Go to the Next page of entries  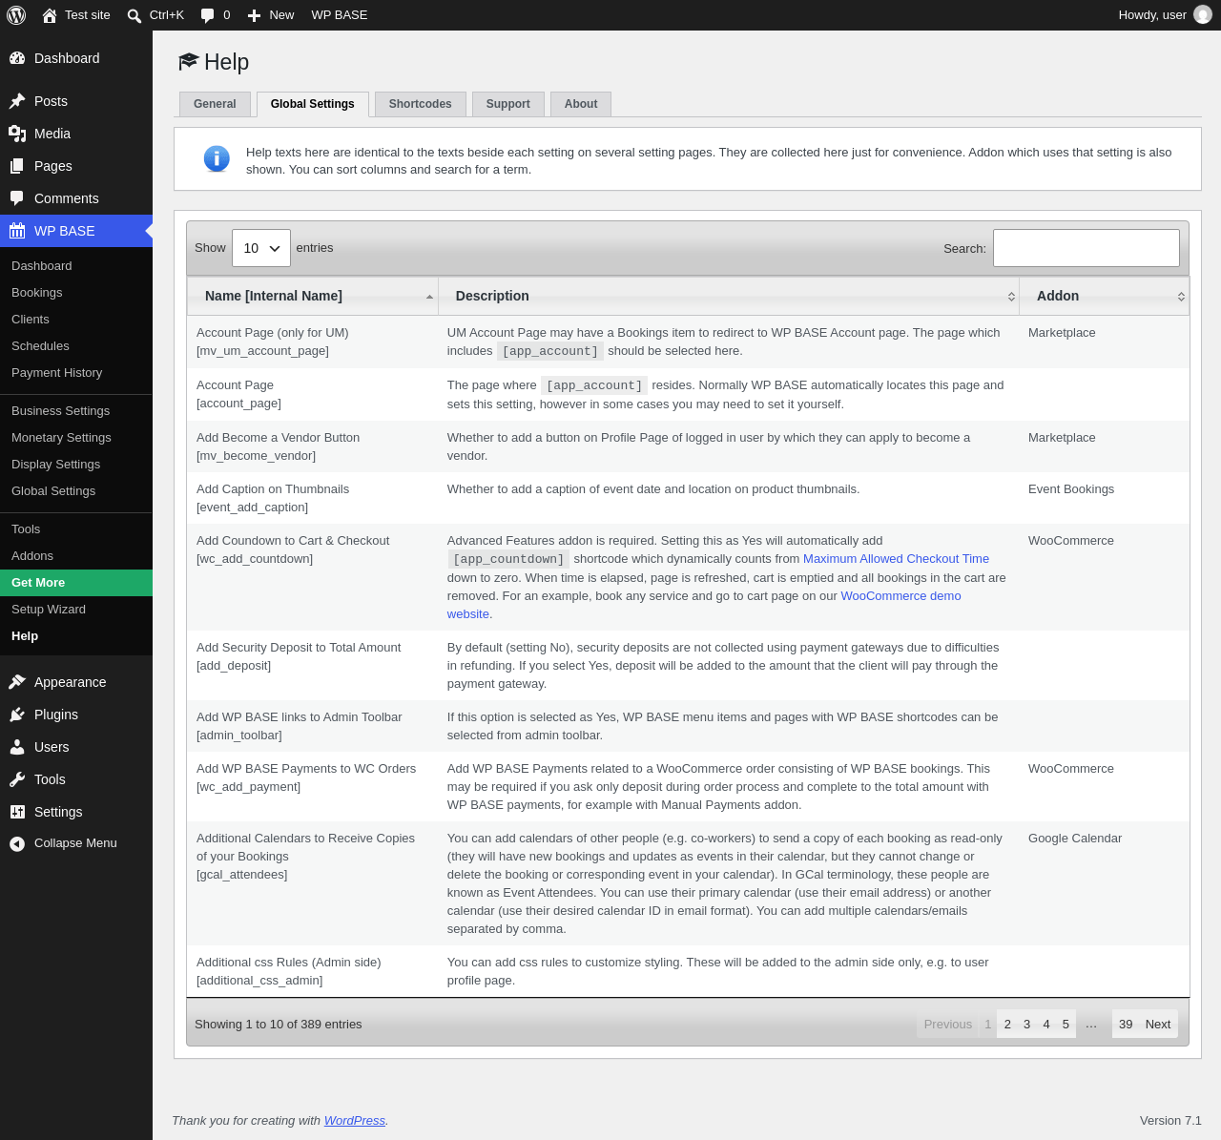pyautogui.click(x=1158, y=1025)
